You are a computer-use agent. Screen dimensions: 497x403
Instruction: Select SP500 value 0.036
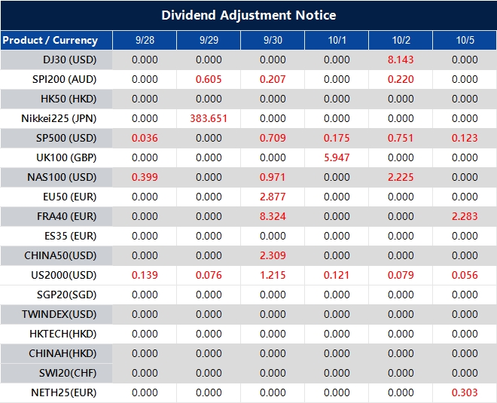[145, 139]
